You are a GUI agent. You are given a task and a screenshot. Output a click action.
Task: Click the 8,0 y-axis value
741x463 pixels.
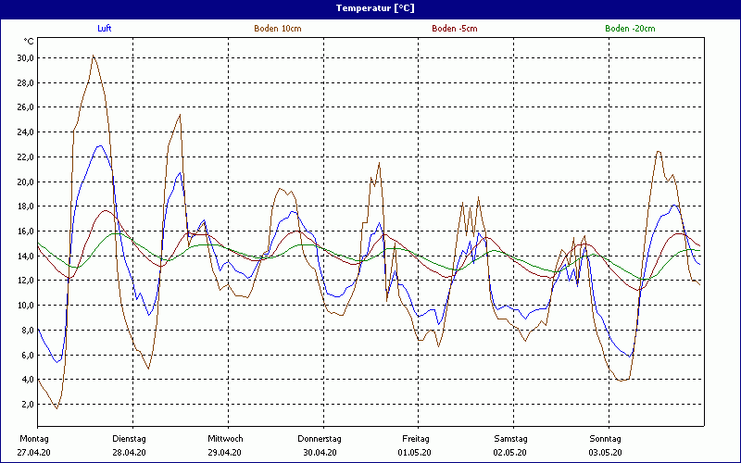coord(27,331)
